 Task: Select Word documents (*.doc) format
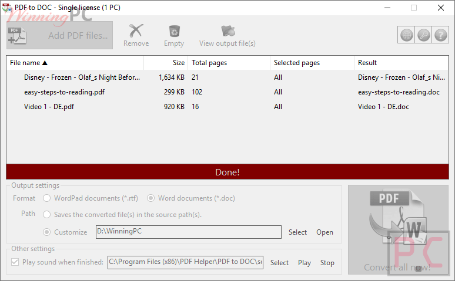point(191,198)
